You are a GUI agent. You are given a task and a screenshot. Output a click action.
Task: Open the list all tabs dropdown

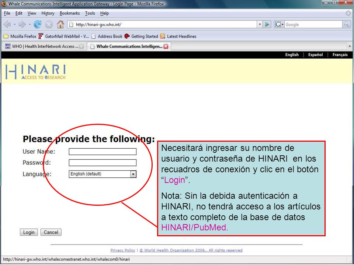350,46
